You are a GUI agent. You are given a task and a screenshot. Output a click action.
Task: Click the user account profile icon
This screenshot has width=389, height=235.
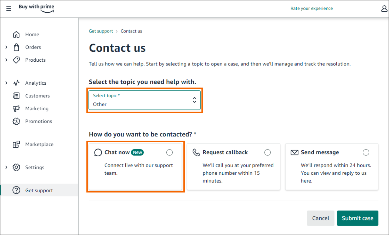point(384,9)
